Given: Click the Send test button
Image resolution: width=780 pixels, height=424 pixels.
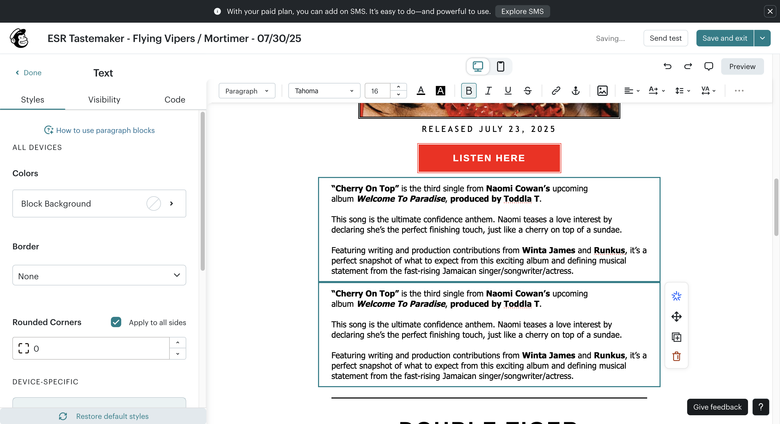Looking at the screenshot, I should (x=665, y=38).
